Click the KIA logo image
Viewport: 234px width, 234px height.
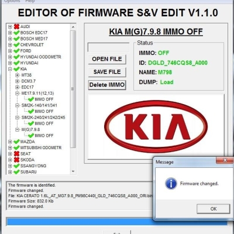156,126
